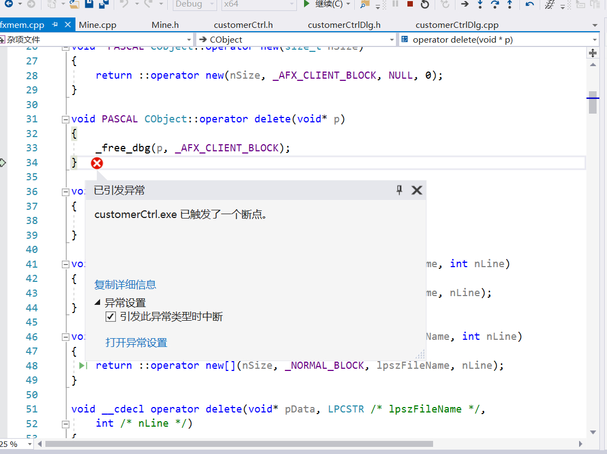
Task: Click the Step Over icon
Action: click(495, 4)
